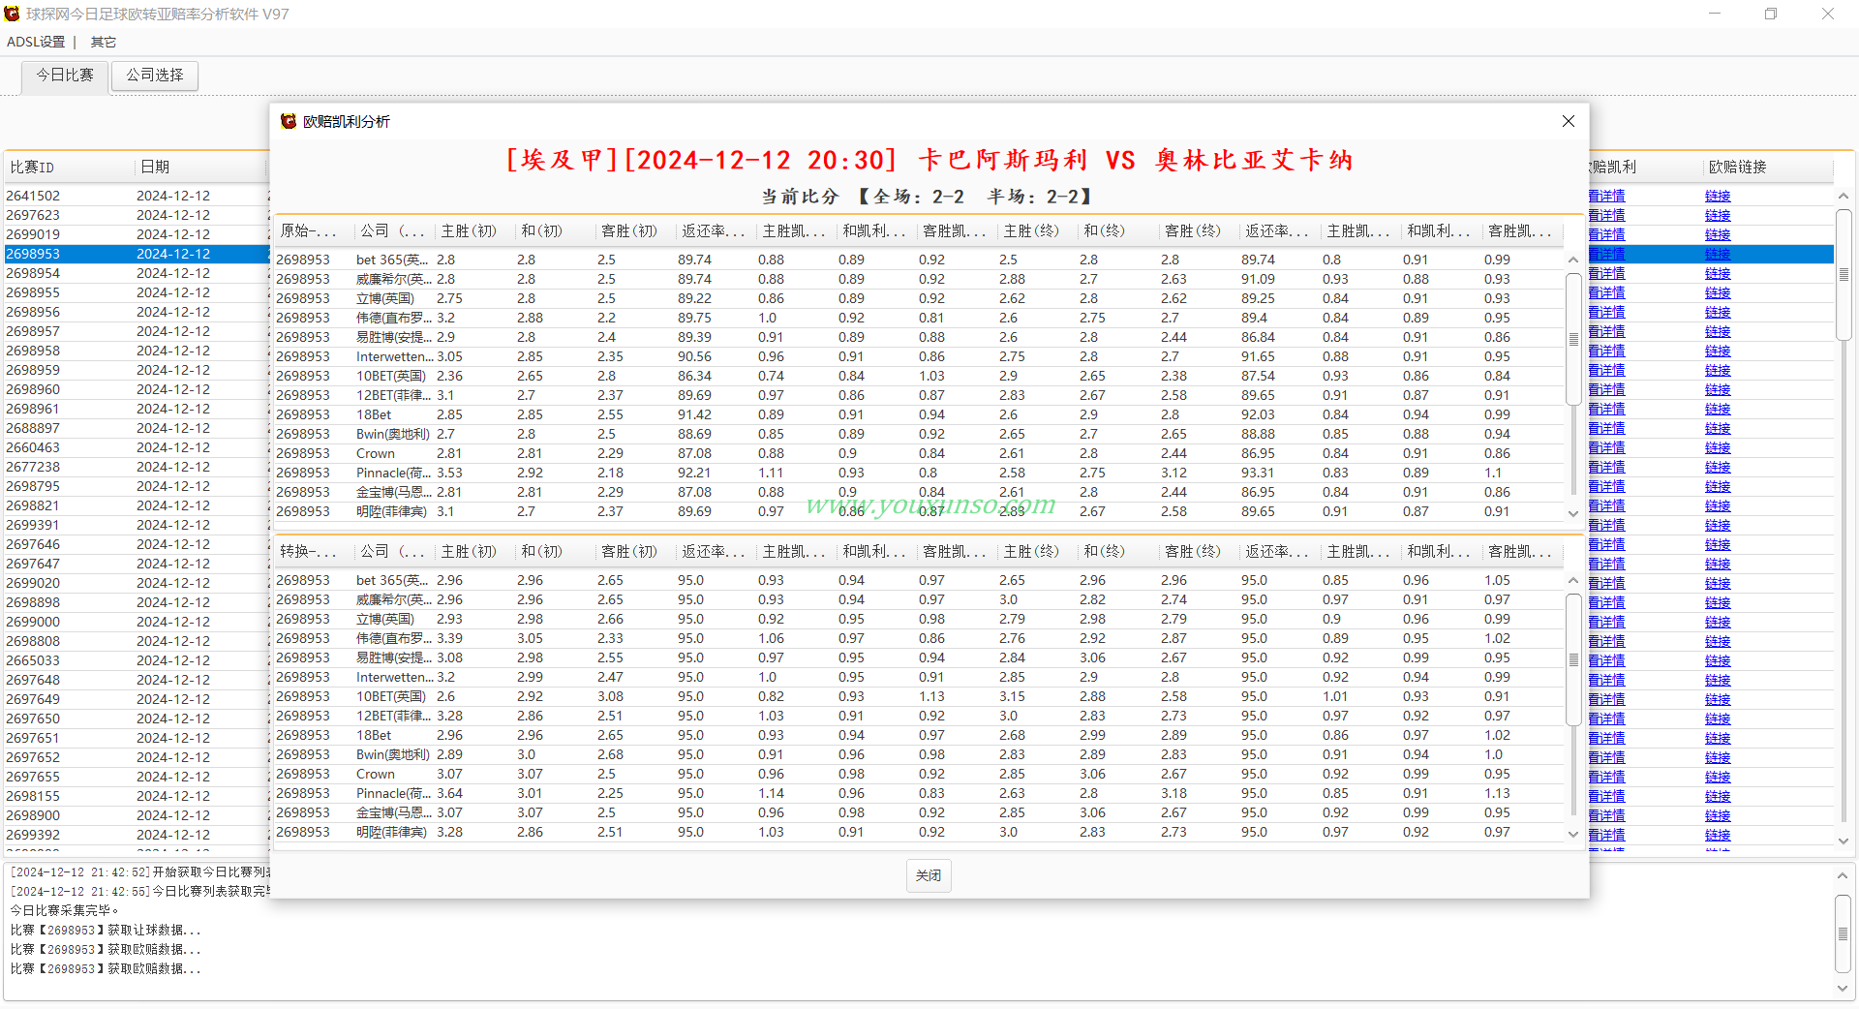This screenshot has width=1859, height=1009.
Task: Sort main list by 日期 column header
Action: 200,167
